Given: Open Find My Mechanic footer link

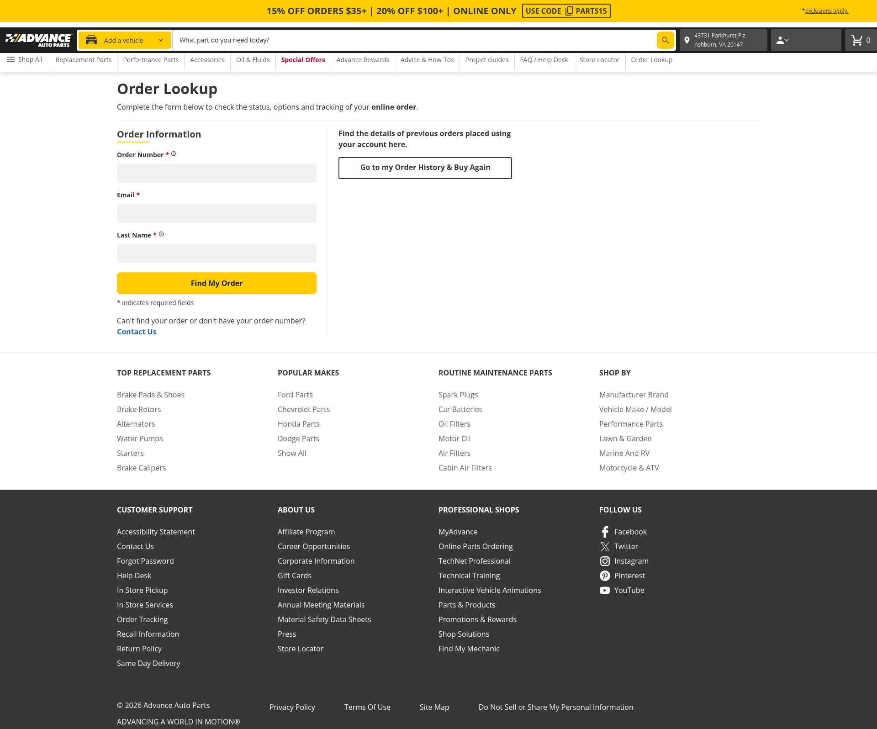Looking at the screenshot, I should [x=469, y=649].
